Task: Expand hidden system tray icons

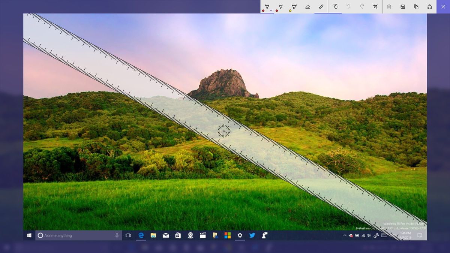Action: 345,235
